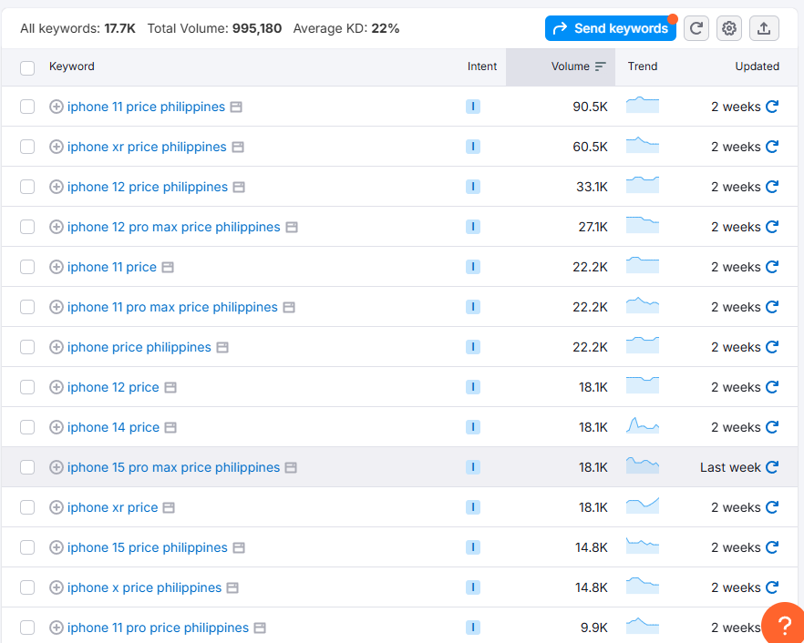Screen dimensions: 804x643
Task: Refresh metrics for 'iphone 11 pro max price philippines' row
Action: 772,307
